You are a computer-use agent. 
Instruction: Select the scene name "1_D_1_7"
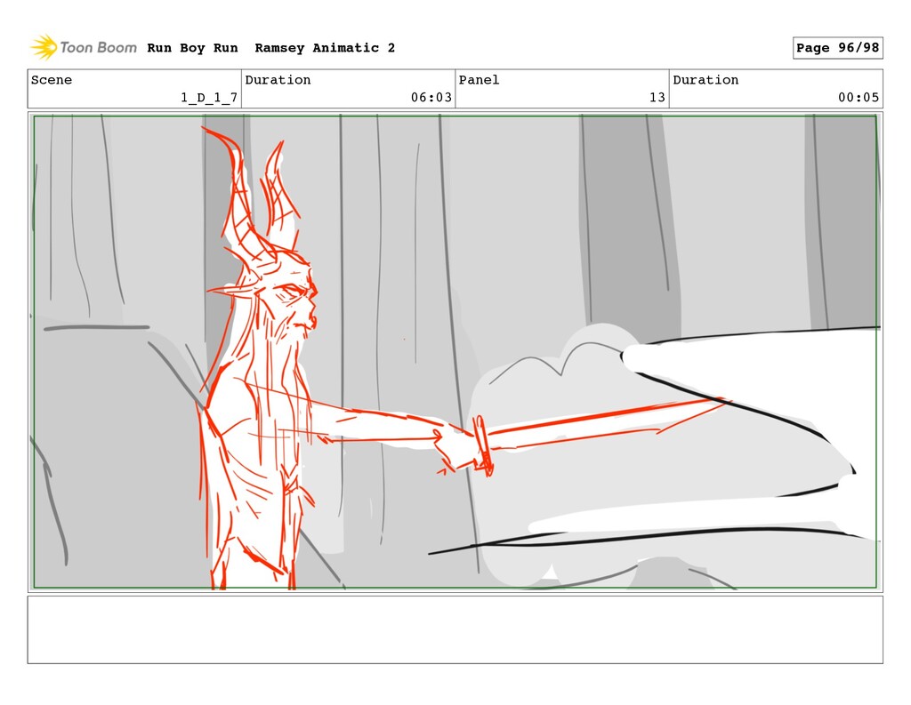(x=209, y=98)
